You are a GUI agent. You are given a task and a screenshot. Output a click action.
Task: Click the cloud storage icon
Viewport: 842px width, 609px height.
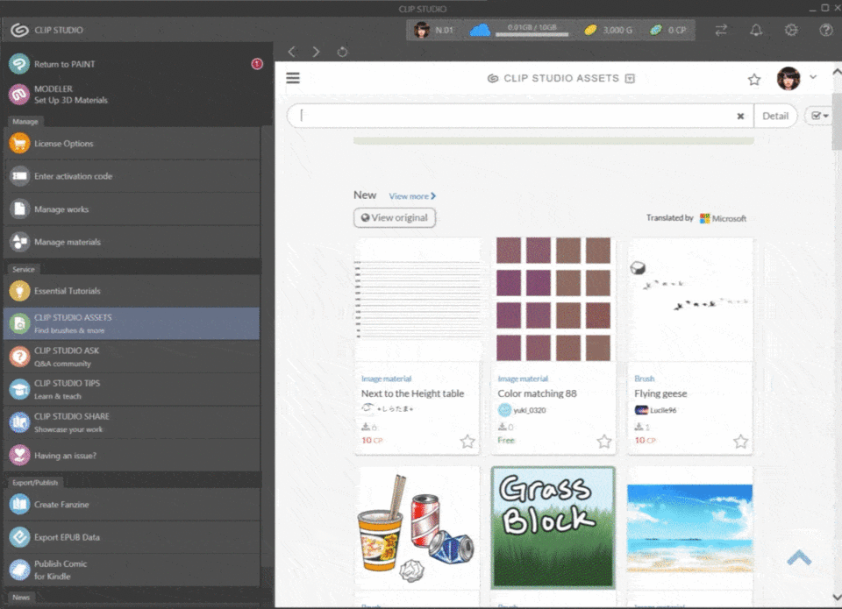tap(480, 30)
